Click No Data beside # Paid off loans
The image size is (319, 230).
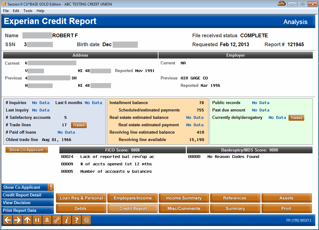66,132
